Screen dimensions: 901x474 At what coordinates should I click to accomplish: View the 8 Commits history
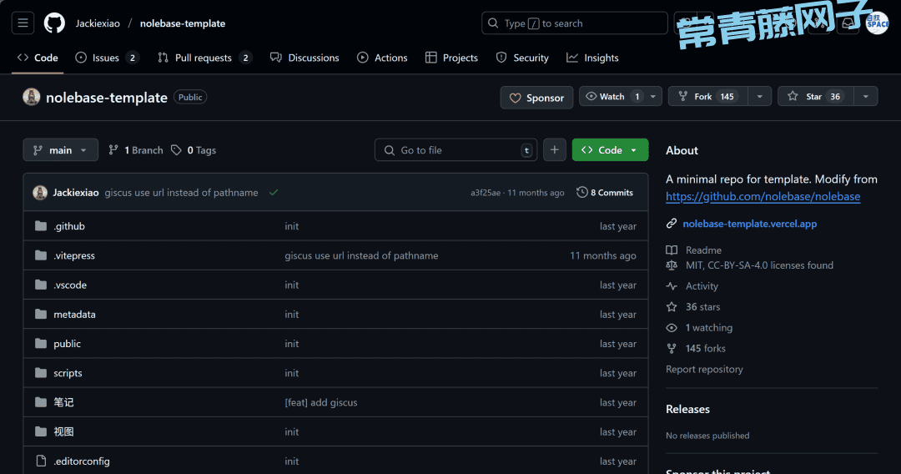(x=605, y=193)
